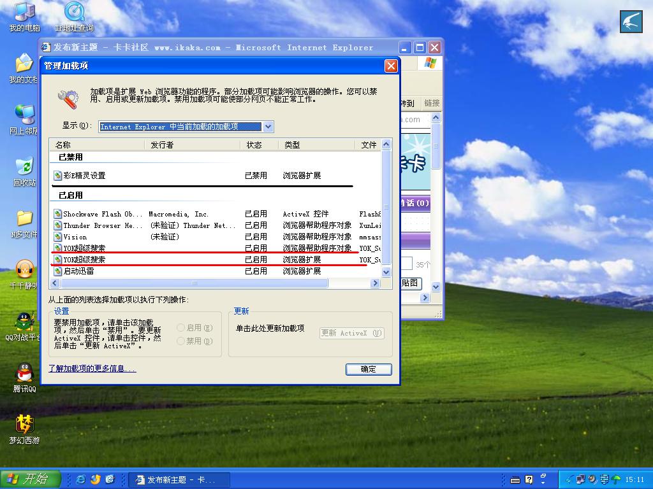Viewport: 653px width, 489px height.
Task: Click the green umbrella tray icon
Action: 615,479
